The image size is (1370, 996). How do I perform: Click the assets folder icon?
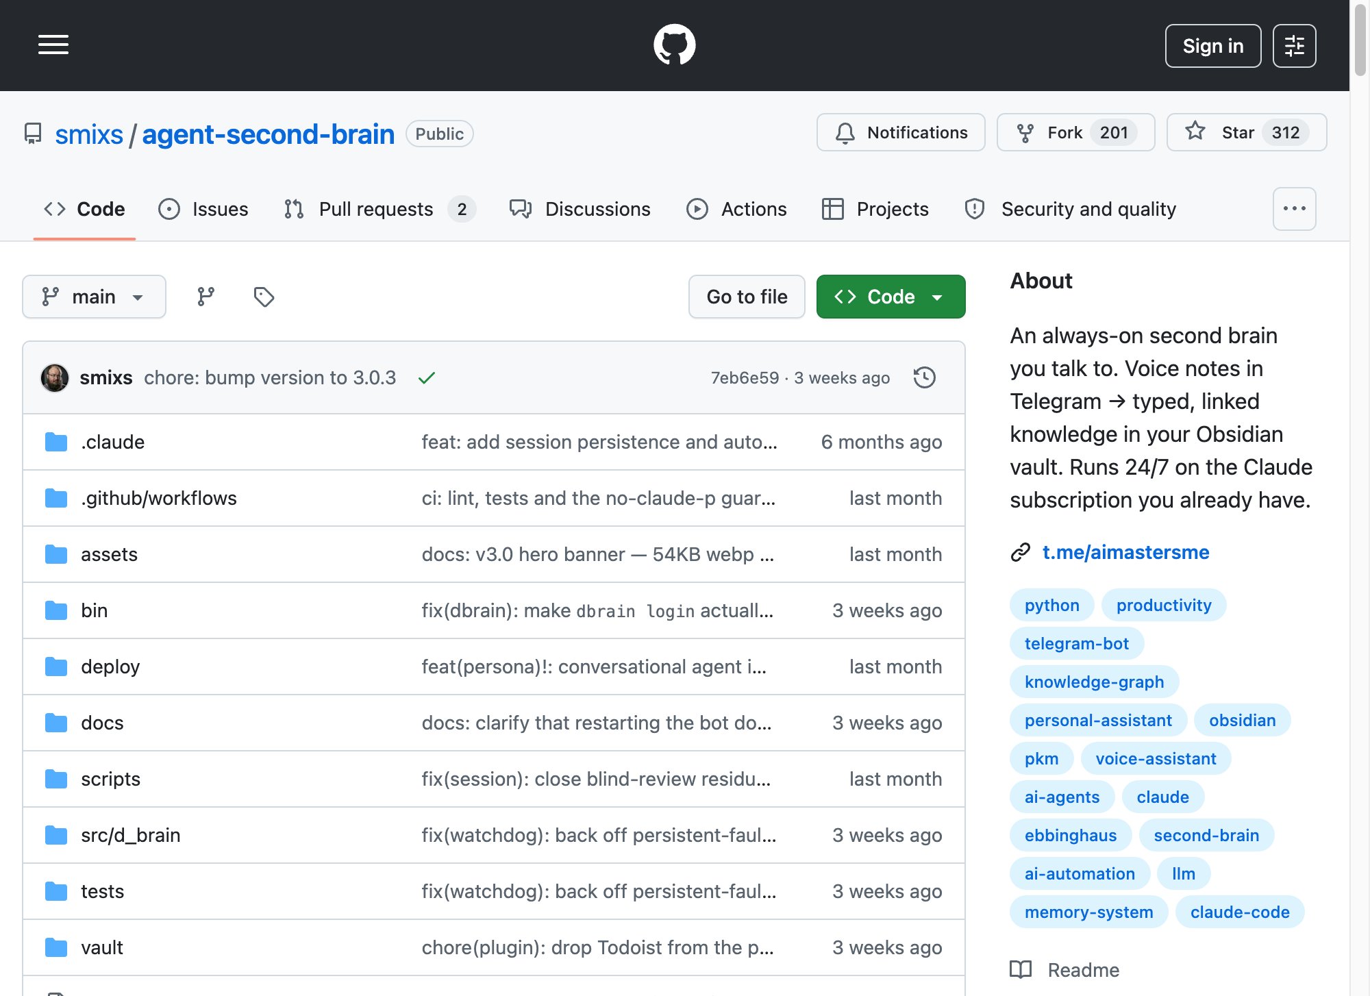point(56,554)
